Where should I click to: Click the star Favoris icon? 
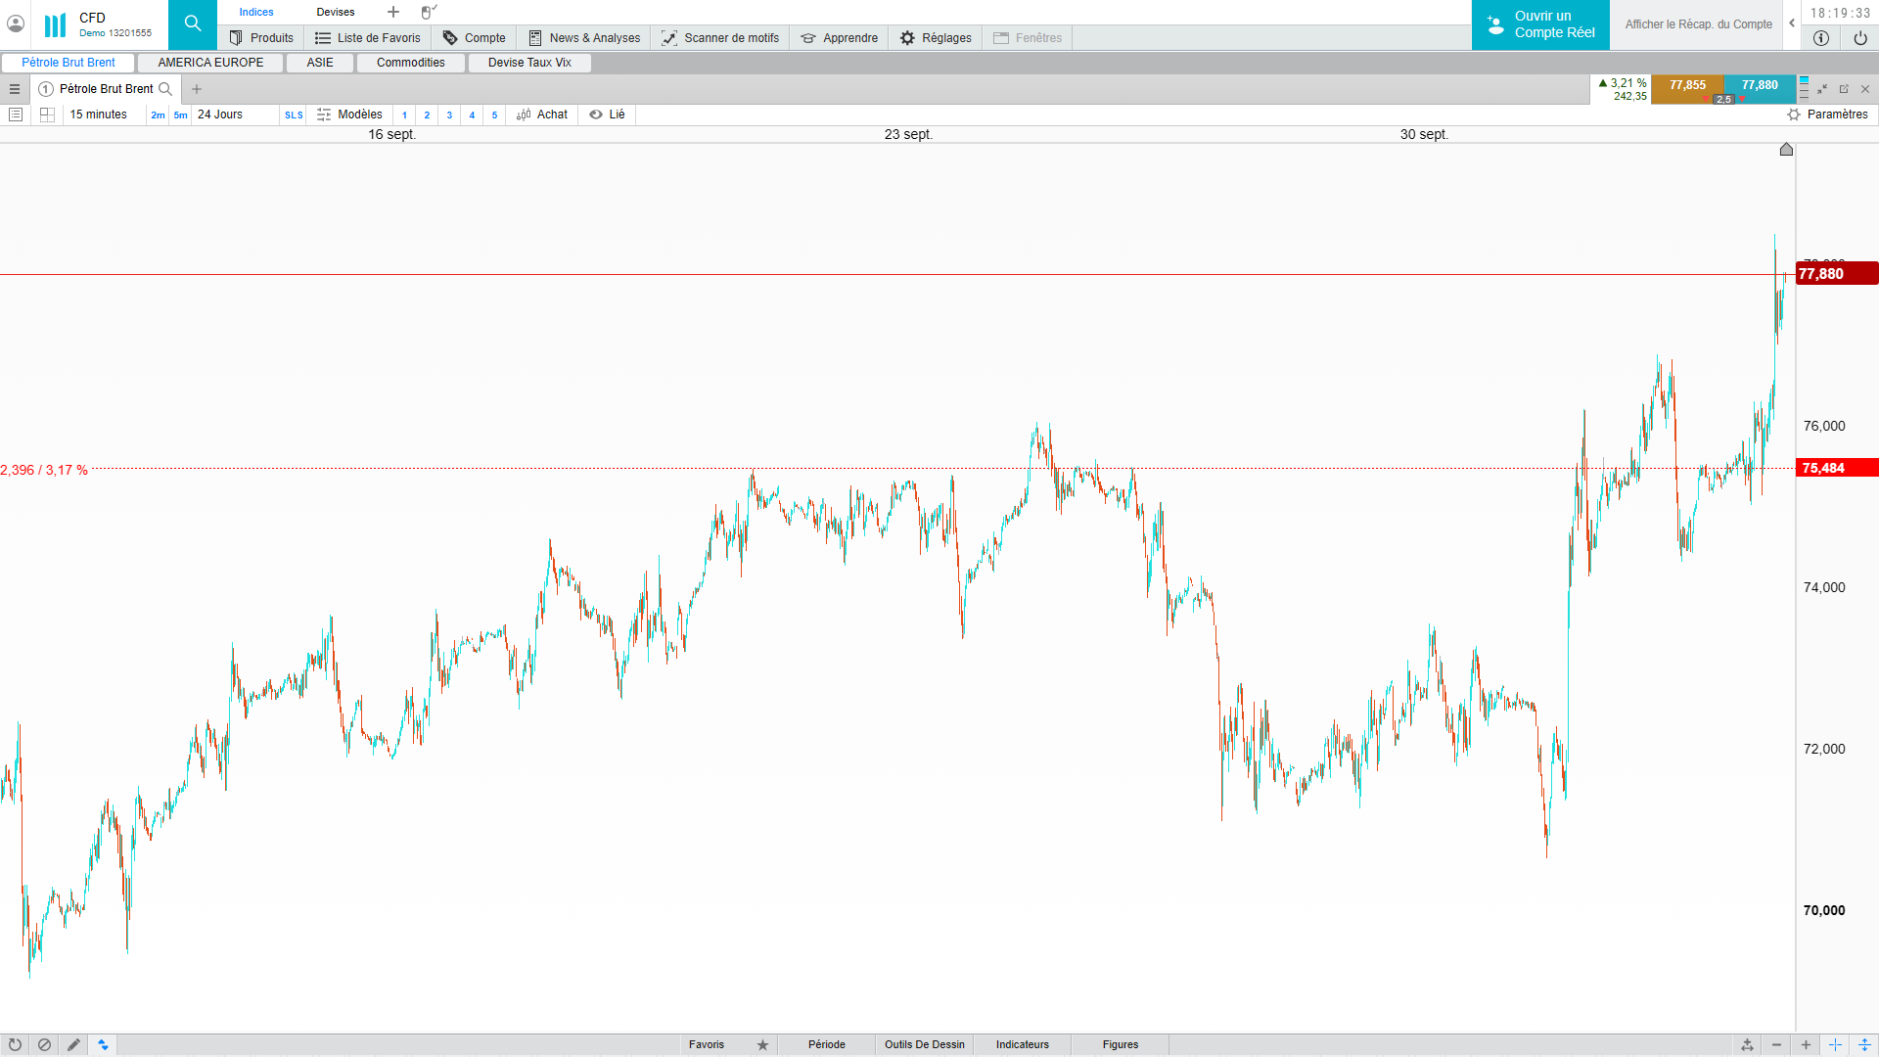click(x=762, y=1044)
